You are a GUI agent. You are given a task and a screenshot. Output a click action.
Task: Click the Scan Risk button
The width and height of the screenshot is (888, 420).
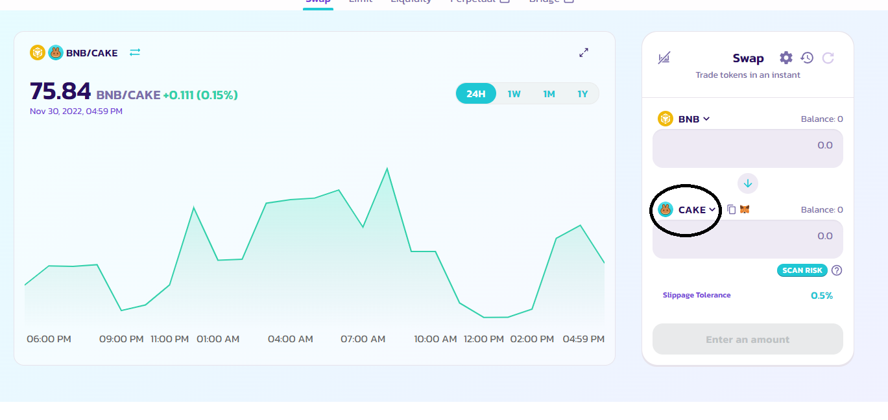(802, 270)
